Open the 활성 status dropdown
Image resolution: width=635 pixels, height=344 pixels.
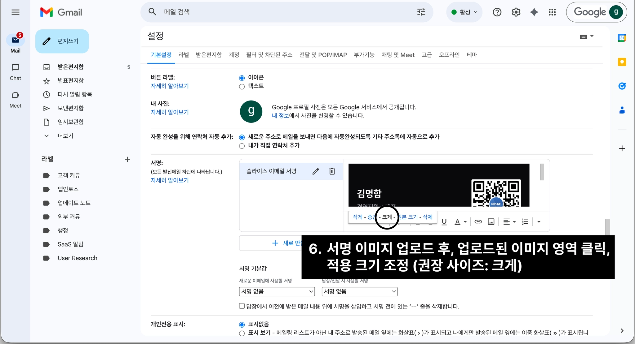pyautogui.click(x=464, y=12)
